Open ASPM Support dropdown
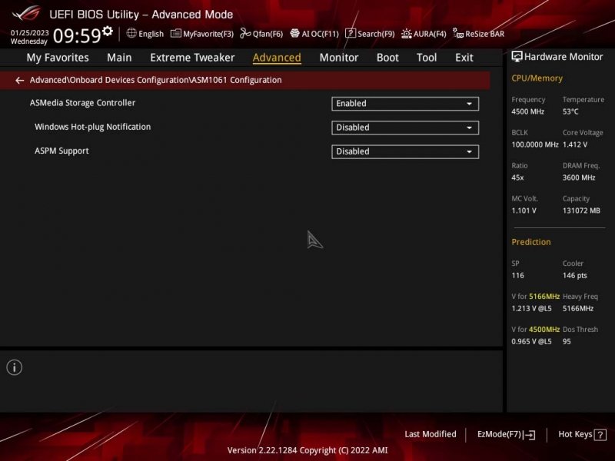 pos(405,151)
